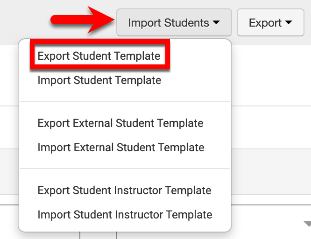Image resolution: width=311 pixels, height=239 pixels.
Task: Select Export External Student Template
Action: point(120,123)
